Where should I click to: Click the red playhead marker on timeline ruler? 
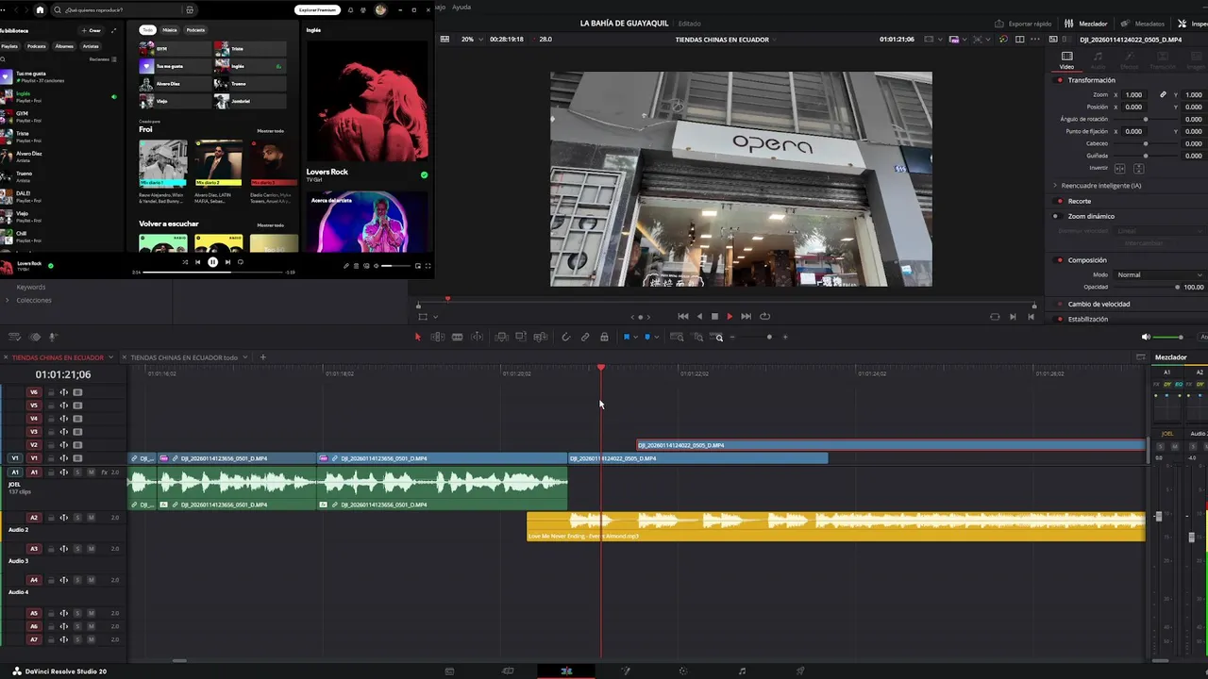tap(601, 368)
